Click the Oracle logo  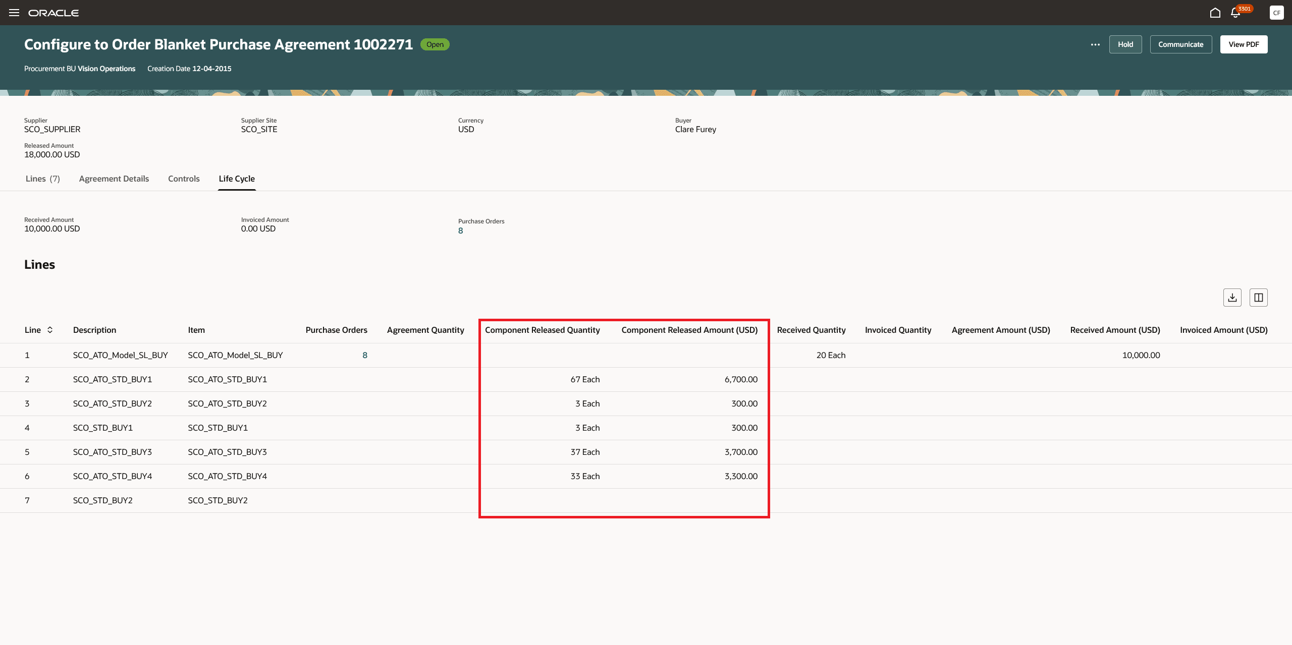(x=53, y=13)
